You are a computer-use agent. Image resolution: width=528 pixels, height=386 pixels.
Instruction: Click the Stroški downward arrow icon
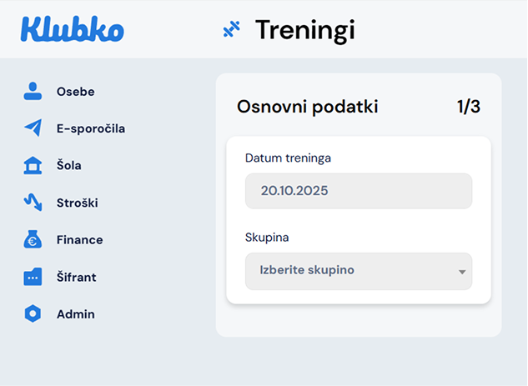tap(33, 203)
